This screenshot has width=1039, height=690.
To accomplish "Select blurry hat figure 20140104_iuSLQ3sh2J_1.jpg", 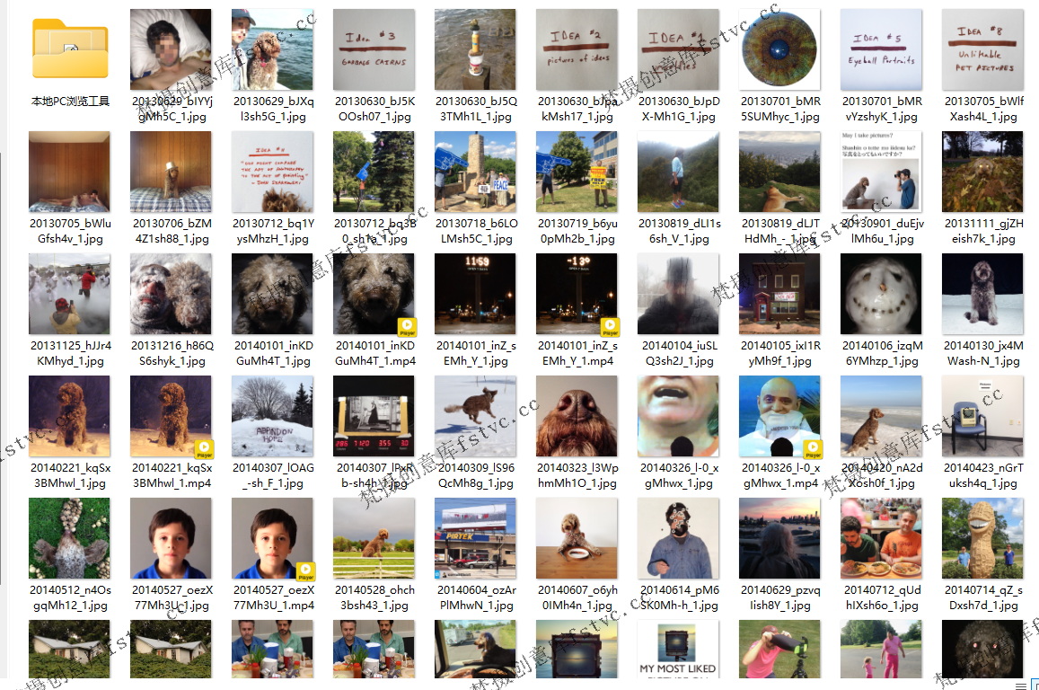I will [678, 294].
